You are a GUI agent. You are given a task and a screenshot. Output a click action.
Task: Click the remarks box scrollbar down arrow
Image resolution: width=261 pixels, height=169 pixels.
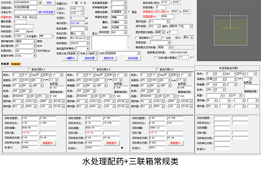point(128,48)
